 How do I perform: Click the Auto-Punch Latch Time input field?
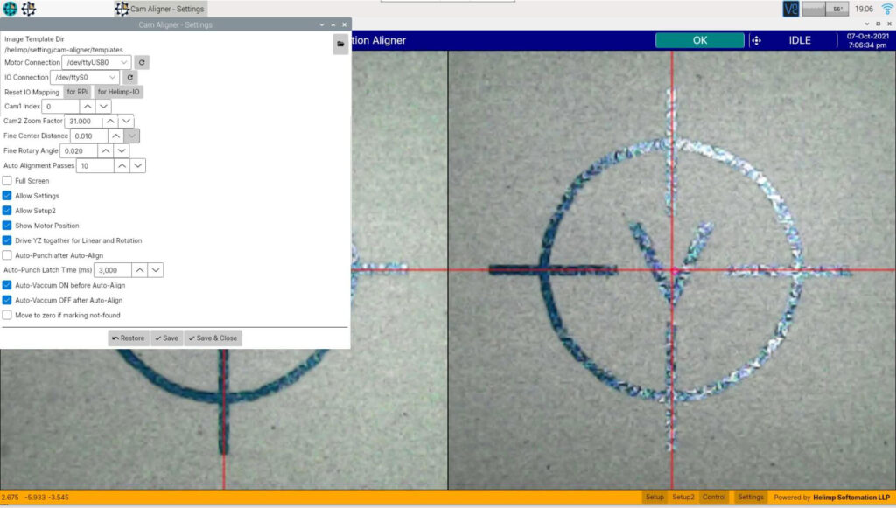(x=112, y=271)
